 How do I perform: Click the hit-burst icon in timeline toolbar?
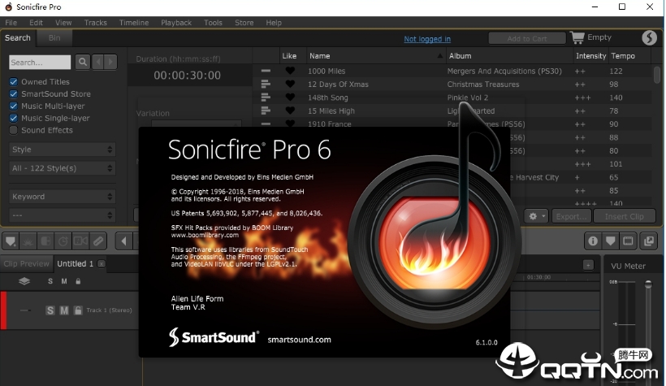click(x=28, y=241)
